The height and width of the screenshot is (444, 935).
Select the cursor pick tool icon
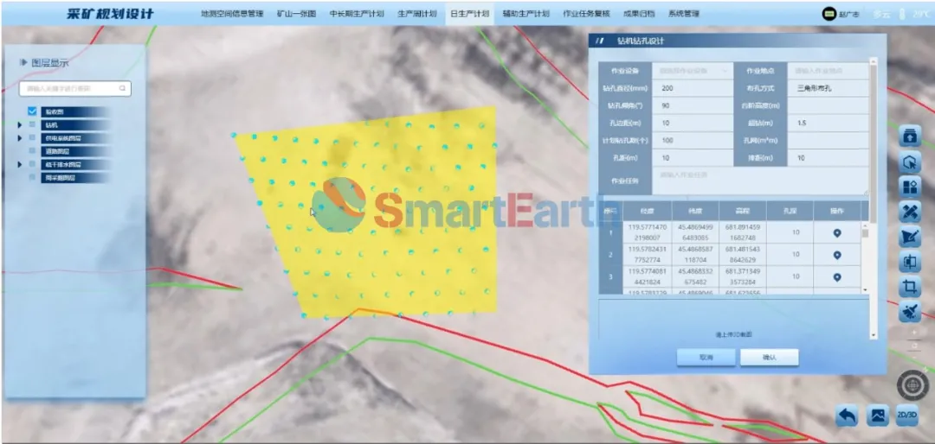[x=909, y=162]
